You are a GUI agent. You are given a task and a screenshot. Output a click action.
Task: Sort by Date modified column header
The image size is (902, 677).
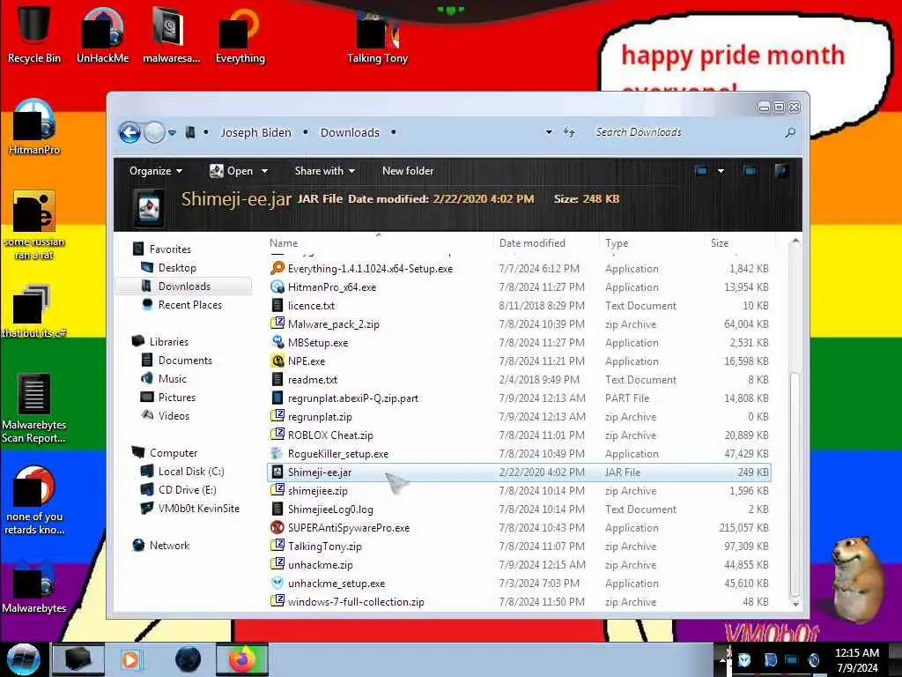546,243
